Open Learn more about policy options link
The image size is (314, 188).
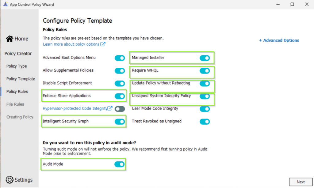click(x=71, y=44)
